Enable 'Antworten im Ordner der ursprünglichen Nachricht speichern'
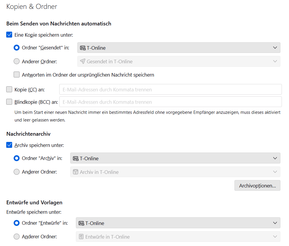Image resolution: width=289 pixels, height=246 pixels. pos(17,75)
